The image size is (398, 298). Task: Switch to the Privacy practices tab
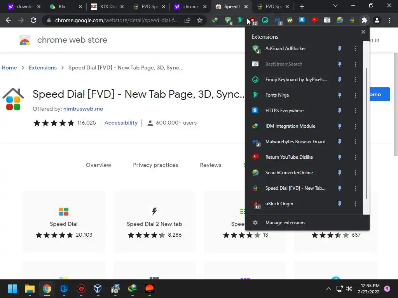[x=155, y=165]
